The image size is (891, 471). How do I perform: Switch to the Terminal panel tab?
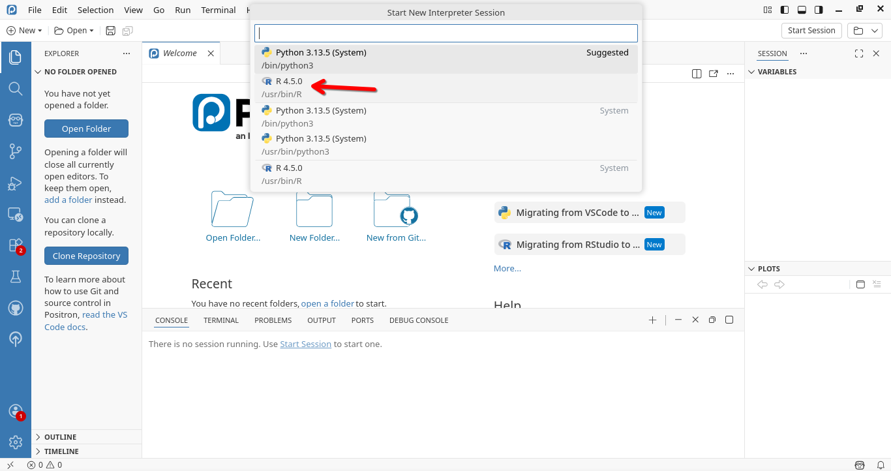221,320
